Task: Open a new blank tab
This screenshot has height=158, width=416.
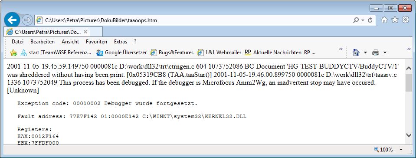Action: point(96,32)
